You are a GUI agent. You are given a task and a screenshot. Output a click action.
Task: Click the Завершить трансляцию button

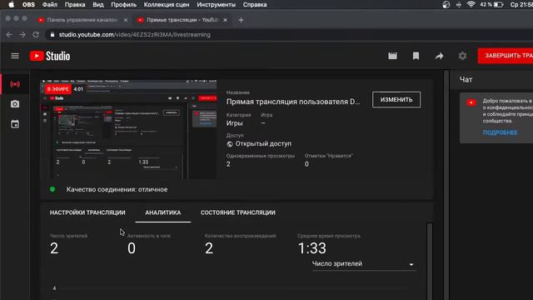coord(506,56)
